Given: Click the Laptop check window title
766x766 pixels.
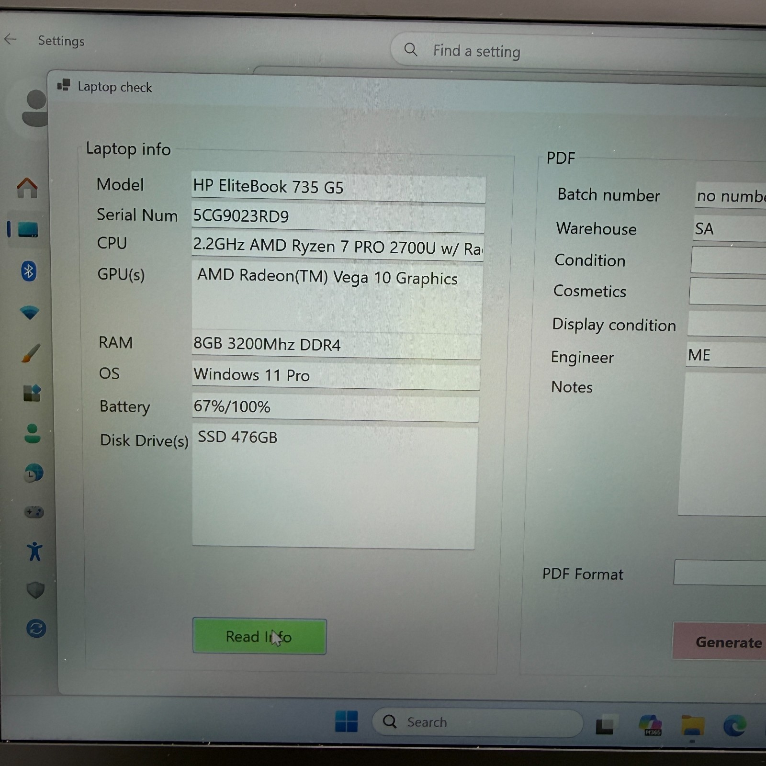Looking at the screenshot, I should [115, 87].
